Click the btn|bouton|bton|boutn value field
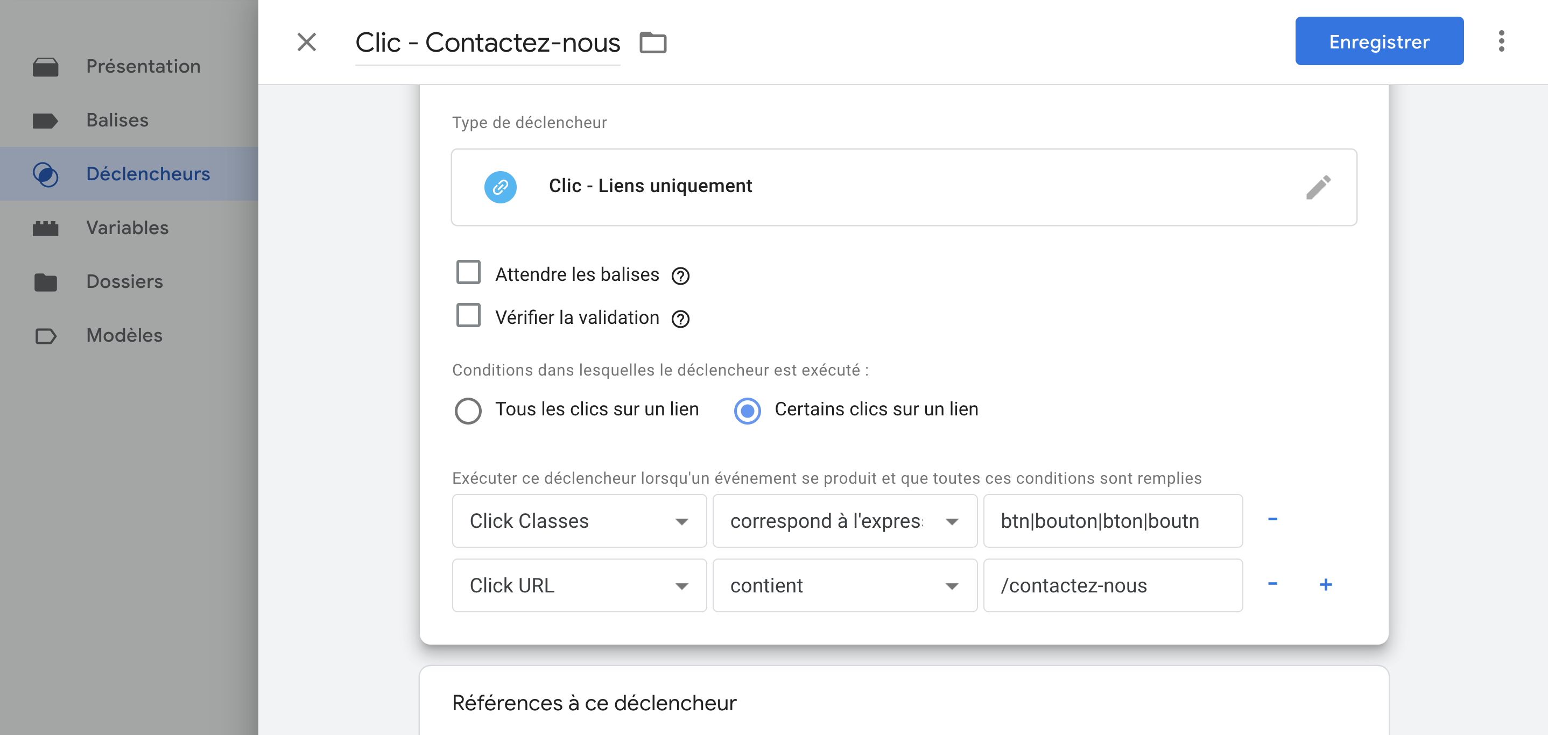Viewport: 1548px width, 735px height. (1113, 521)
